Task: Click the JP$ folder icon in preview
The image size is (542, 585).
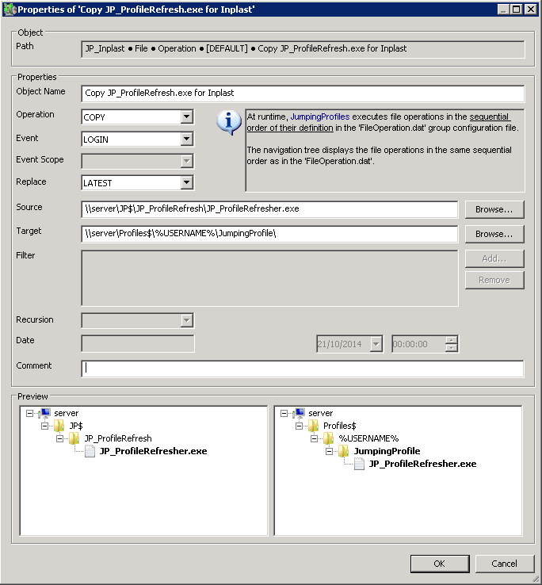Action: pyautogui.click(x=59, y=426)
